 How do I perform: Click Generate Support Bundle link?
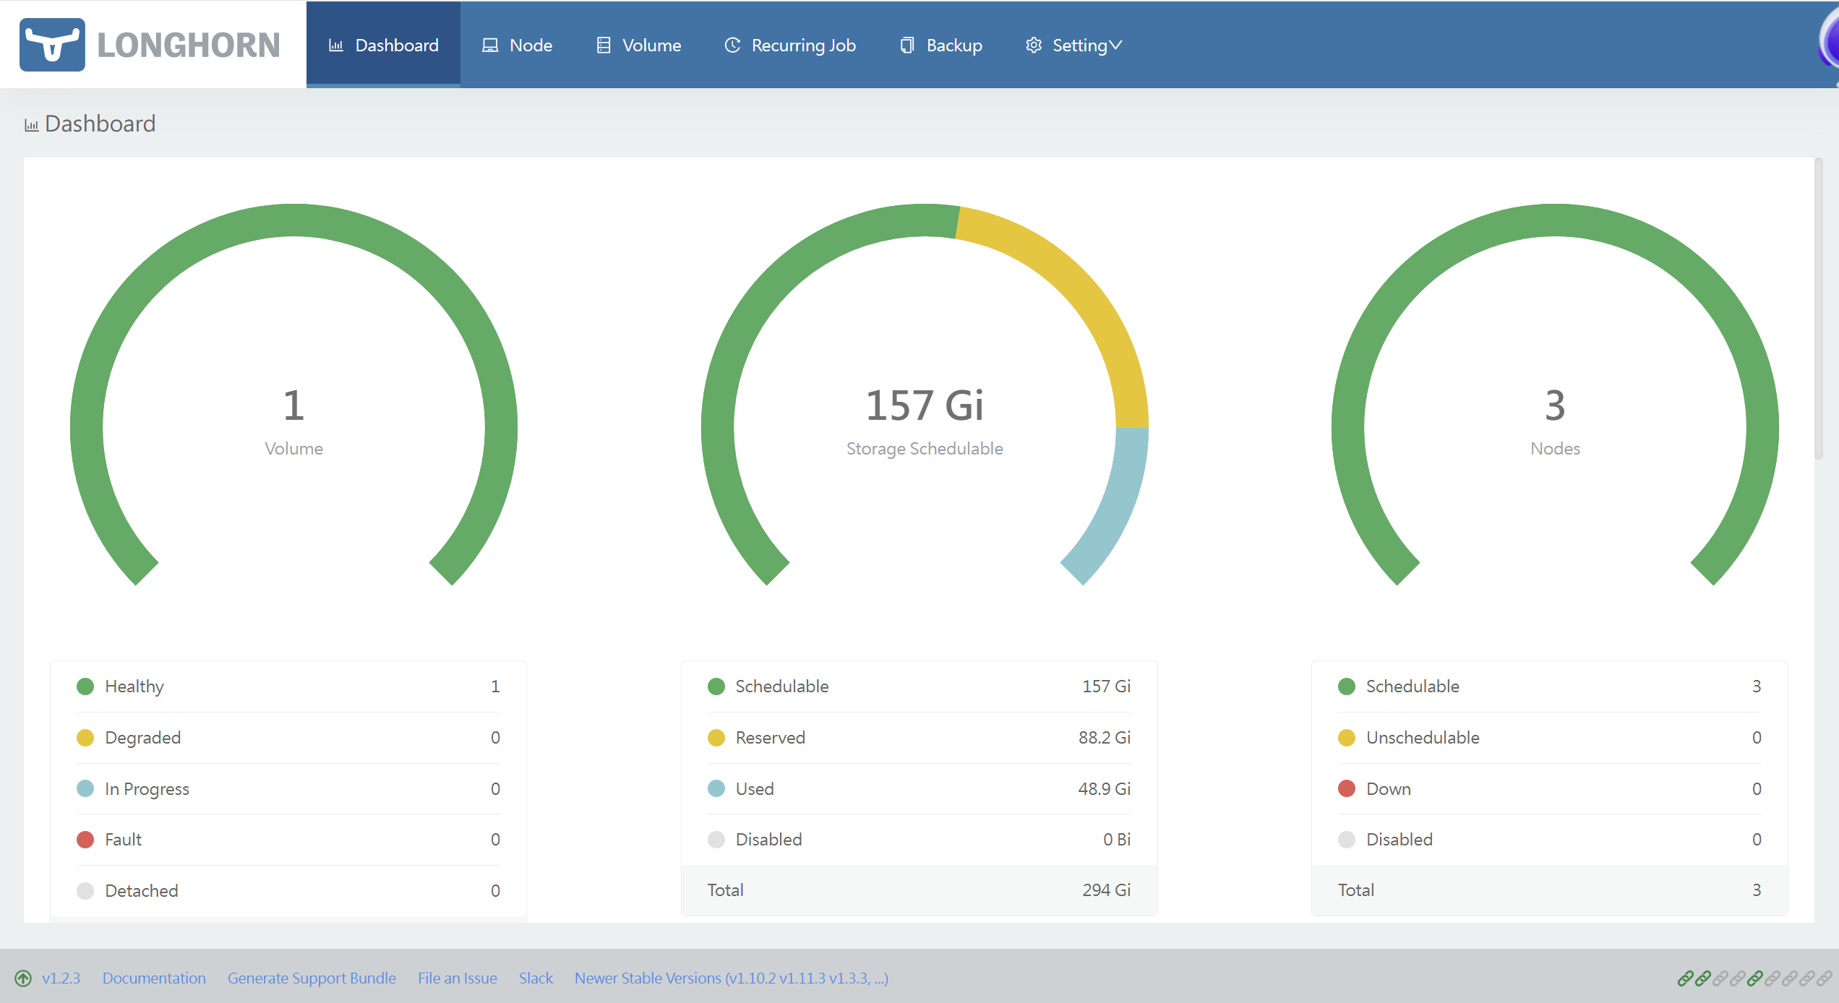point(312,978)
